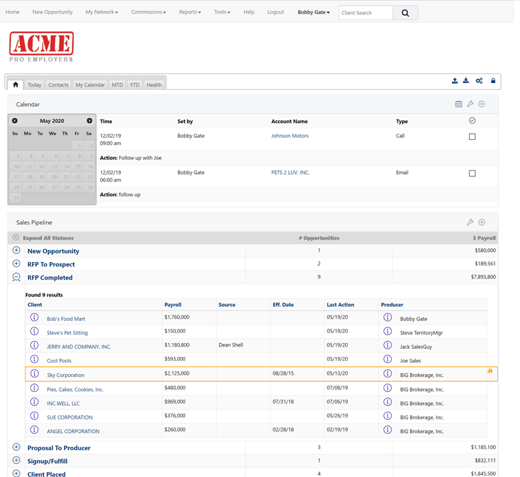
Task: Check the PETS 2 LUV email checkbox
Action: 472,174
